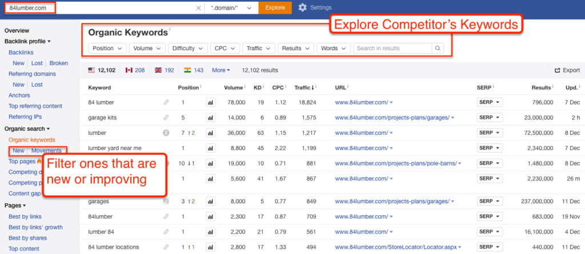
Task: Click the 'Search in results' field
Action: click(392, 48)
